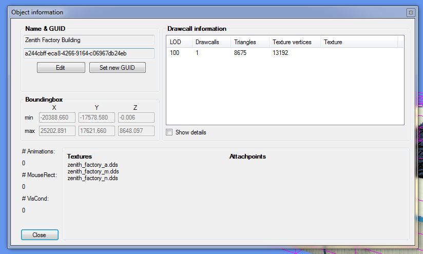Click the Triangles column header

249,42
